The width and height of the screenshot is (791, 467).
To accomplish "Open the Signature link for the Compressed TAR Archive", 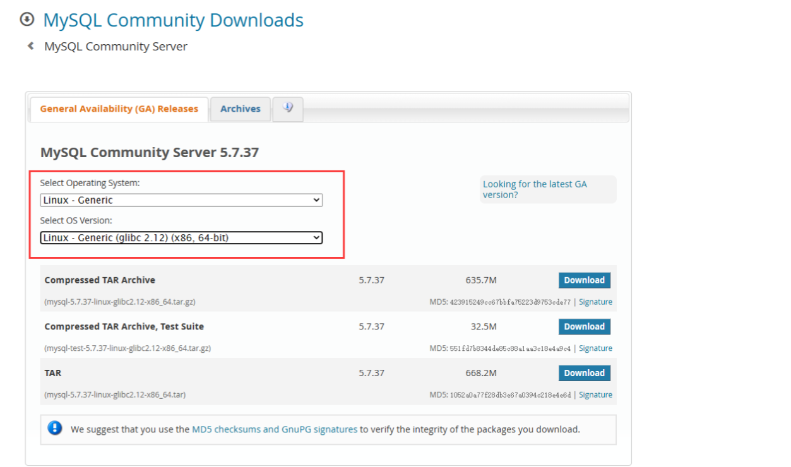I will [x=595, y=302].
